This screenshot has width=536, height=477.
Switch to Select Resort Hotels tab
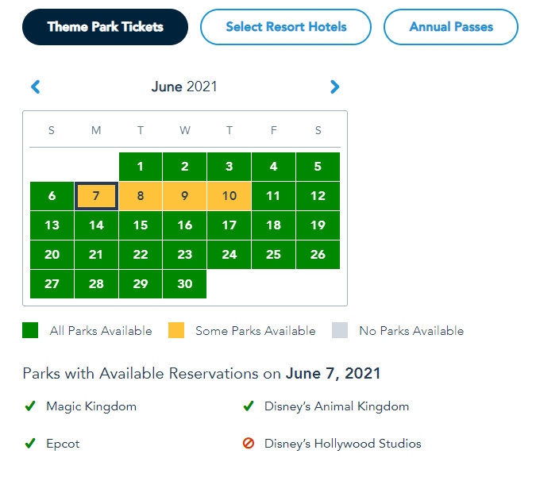[286, 27]
